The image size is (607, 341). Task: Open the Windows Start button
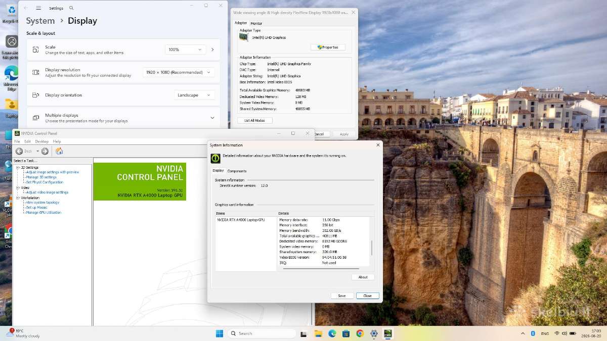click(x=220, y=333)
